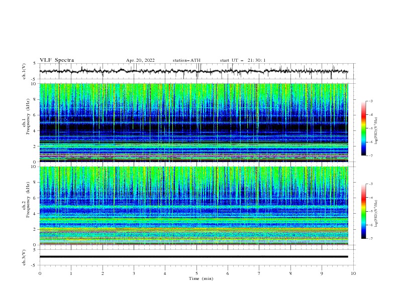Click the "ch.1(V)" axis label

coord(24,71)
